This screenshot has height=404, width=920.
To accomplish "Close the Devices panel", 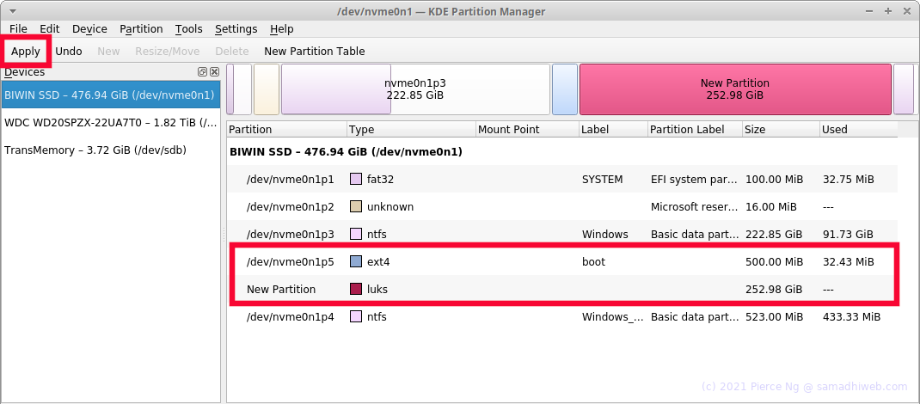I will tap(214, 72).
